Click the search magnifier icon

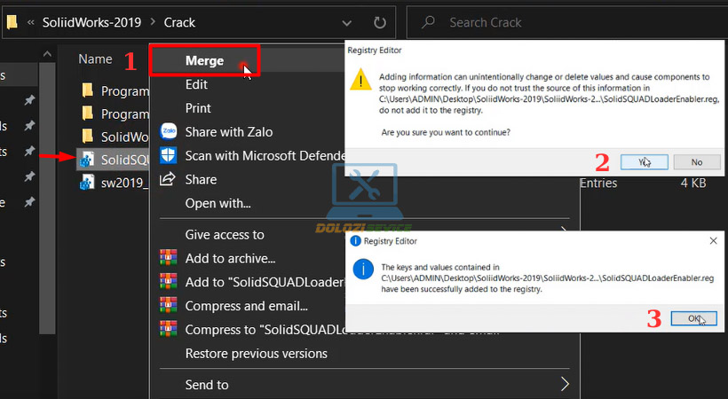[x=428, y=22]
